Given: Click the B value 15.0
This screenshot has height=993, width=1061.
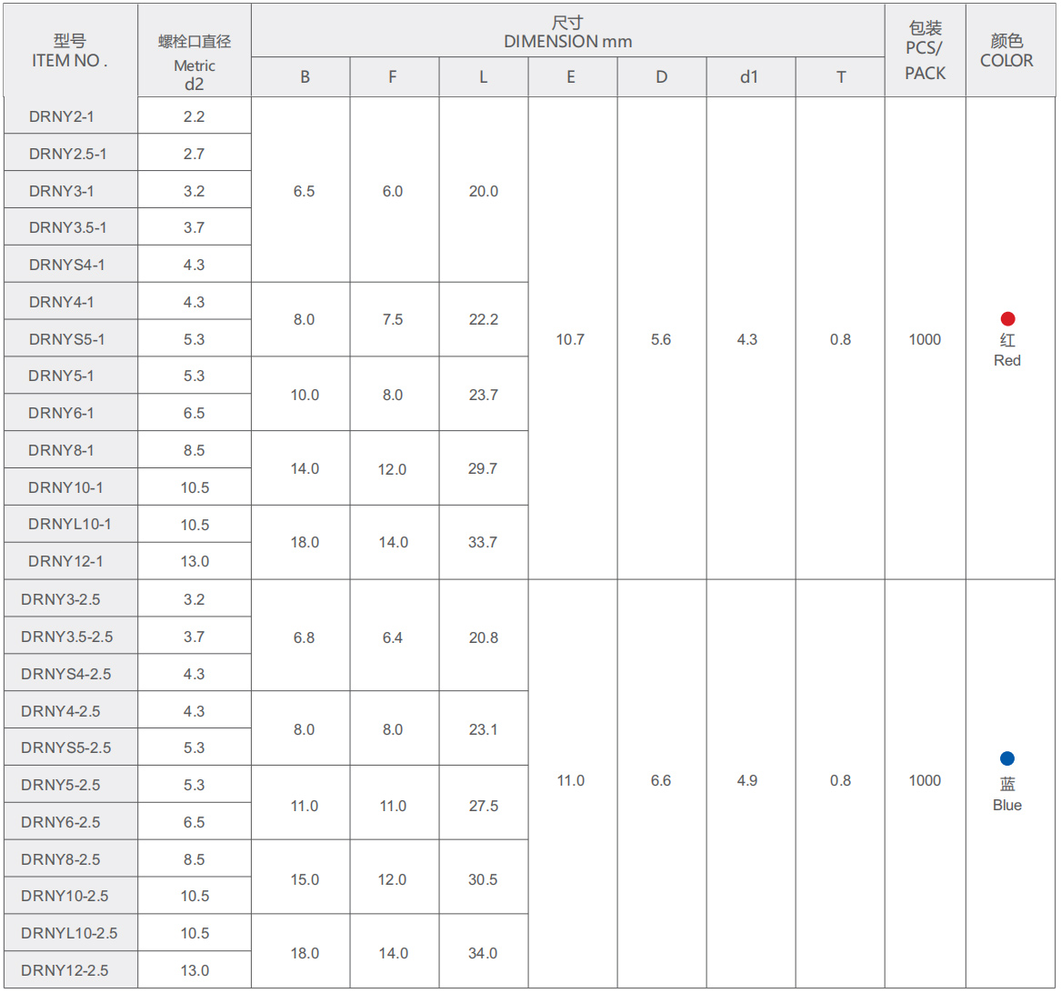Looking at the screenshot, I should (x=305, y=880).
